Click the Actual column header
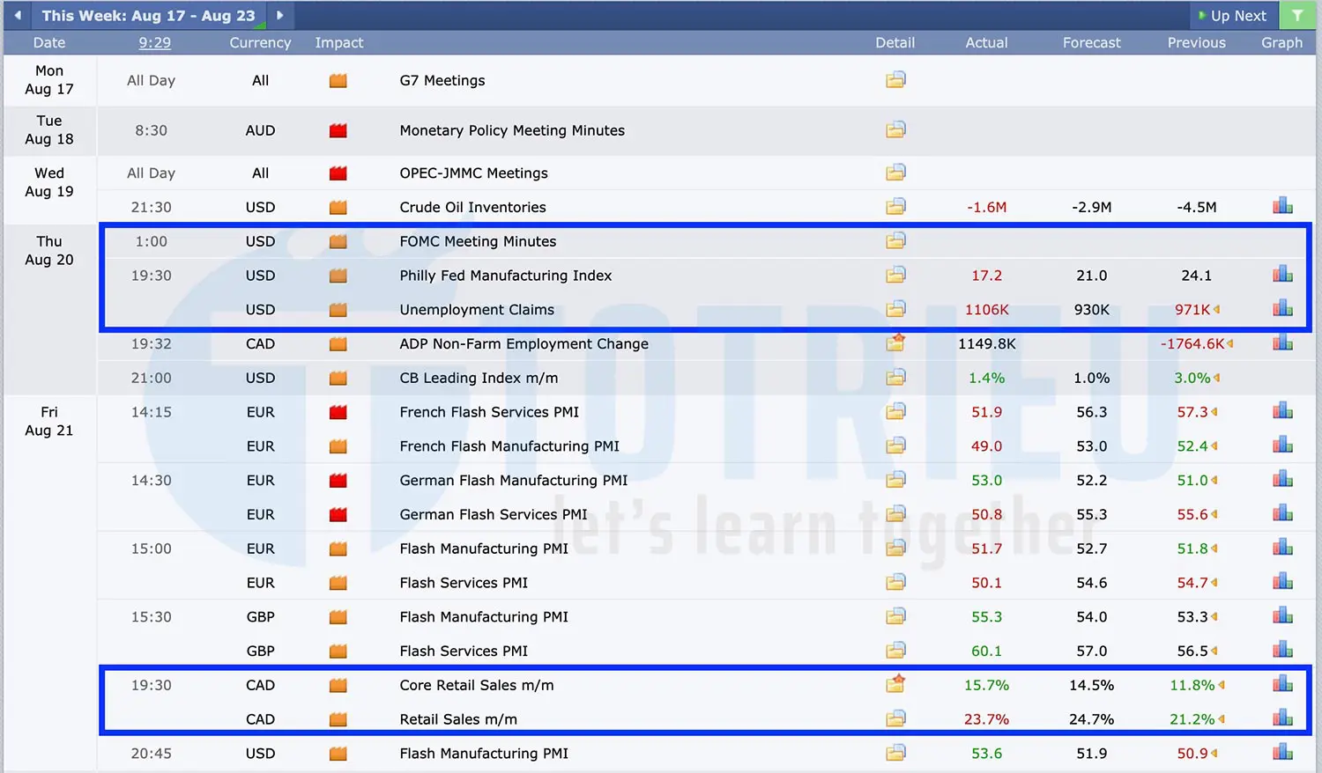Screen dimensions: 1322x773 point(986,42)
